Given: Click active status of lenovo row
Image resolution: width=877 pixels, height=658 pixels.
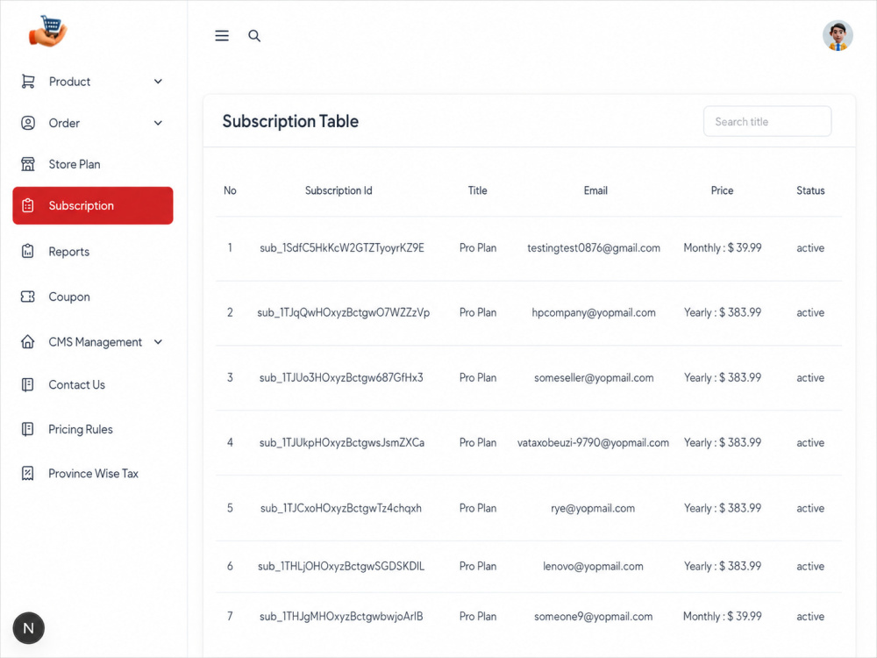Looking at the screenshot, I should (810, 566).
